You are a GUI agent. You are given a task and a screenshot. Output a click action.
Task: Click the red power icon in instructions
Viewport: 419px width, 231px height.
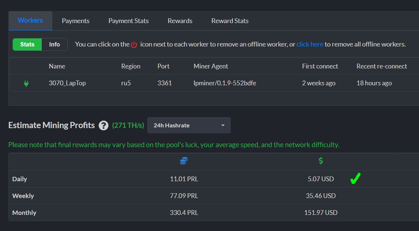click(x=134, y=45)
